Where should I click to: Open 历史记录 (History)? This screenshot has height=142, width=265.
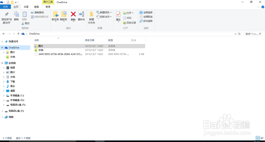coord(130,23)
